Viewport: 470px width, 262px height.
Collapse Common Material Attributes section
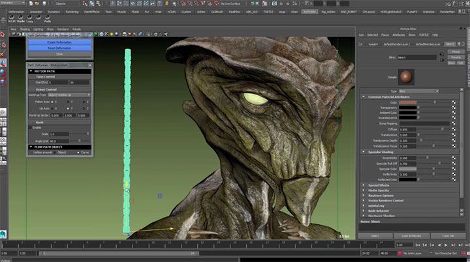[x=364, y=96]
